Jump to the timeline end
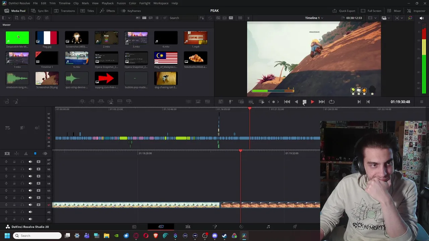 [322, 102]
